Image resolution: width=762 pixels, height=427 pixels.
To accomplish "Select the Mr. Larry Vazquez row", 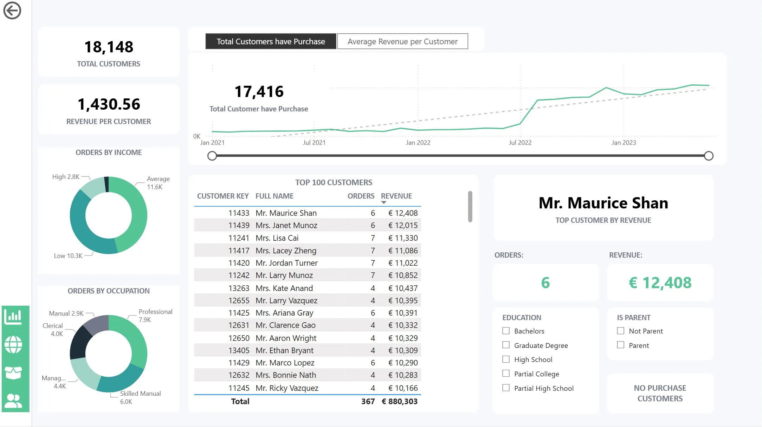I will coord(307,300).
